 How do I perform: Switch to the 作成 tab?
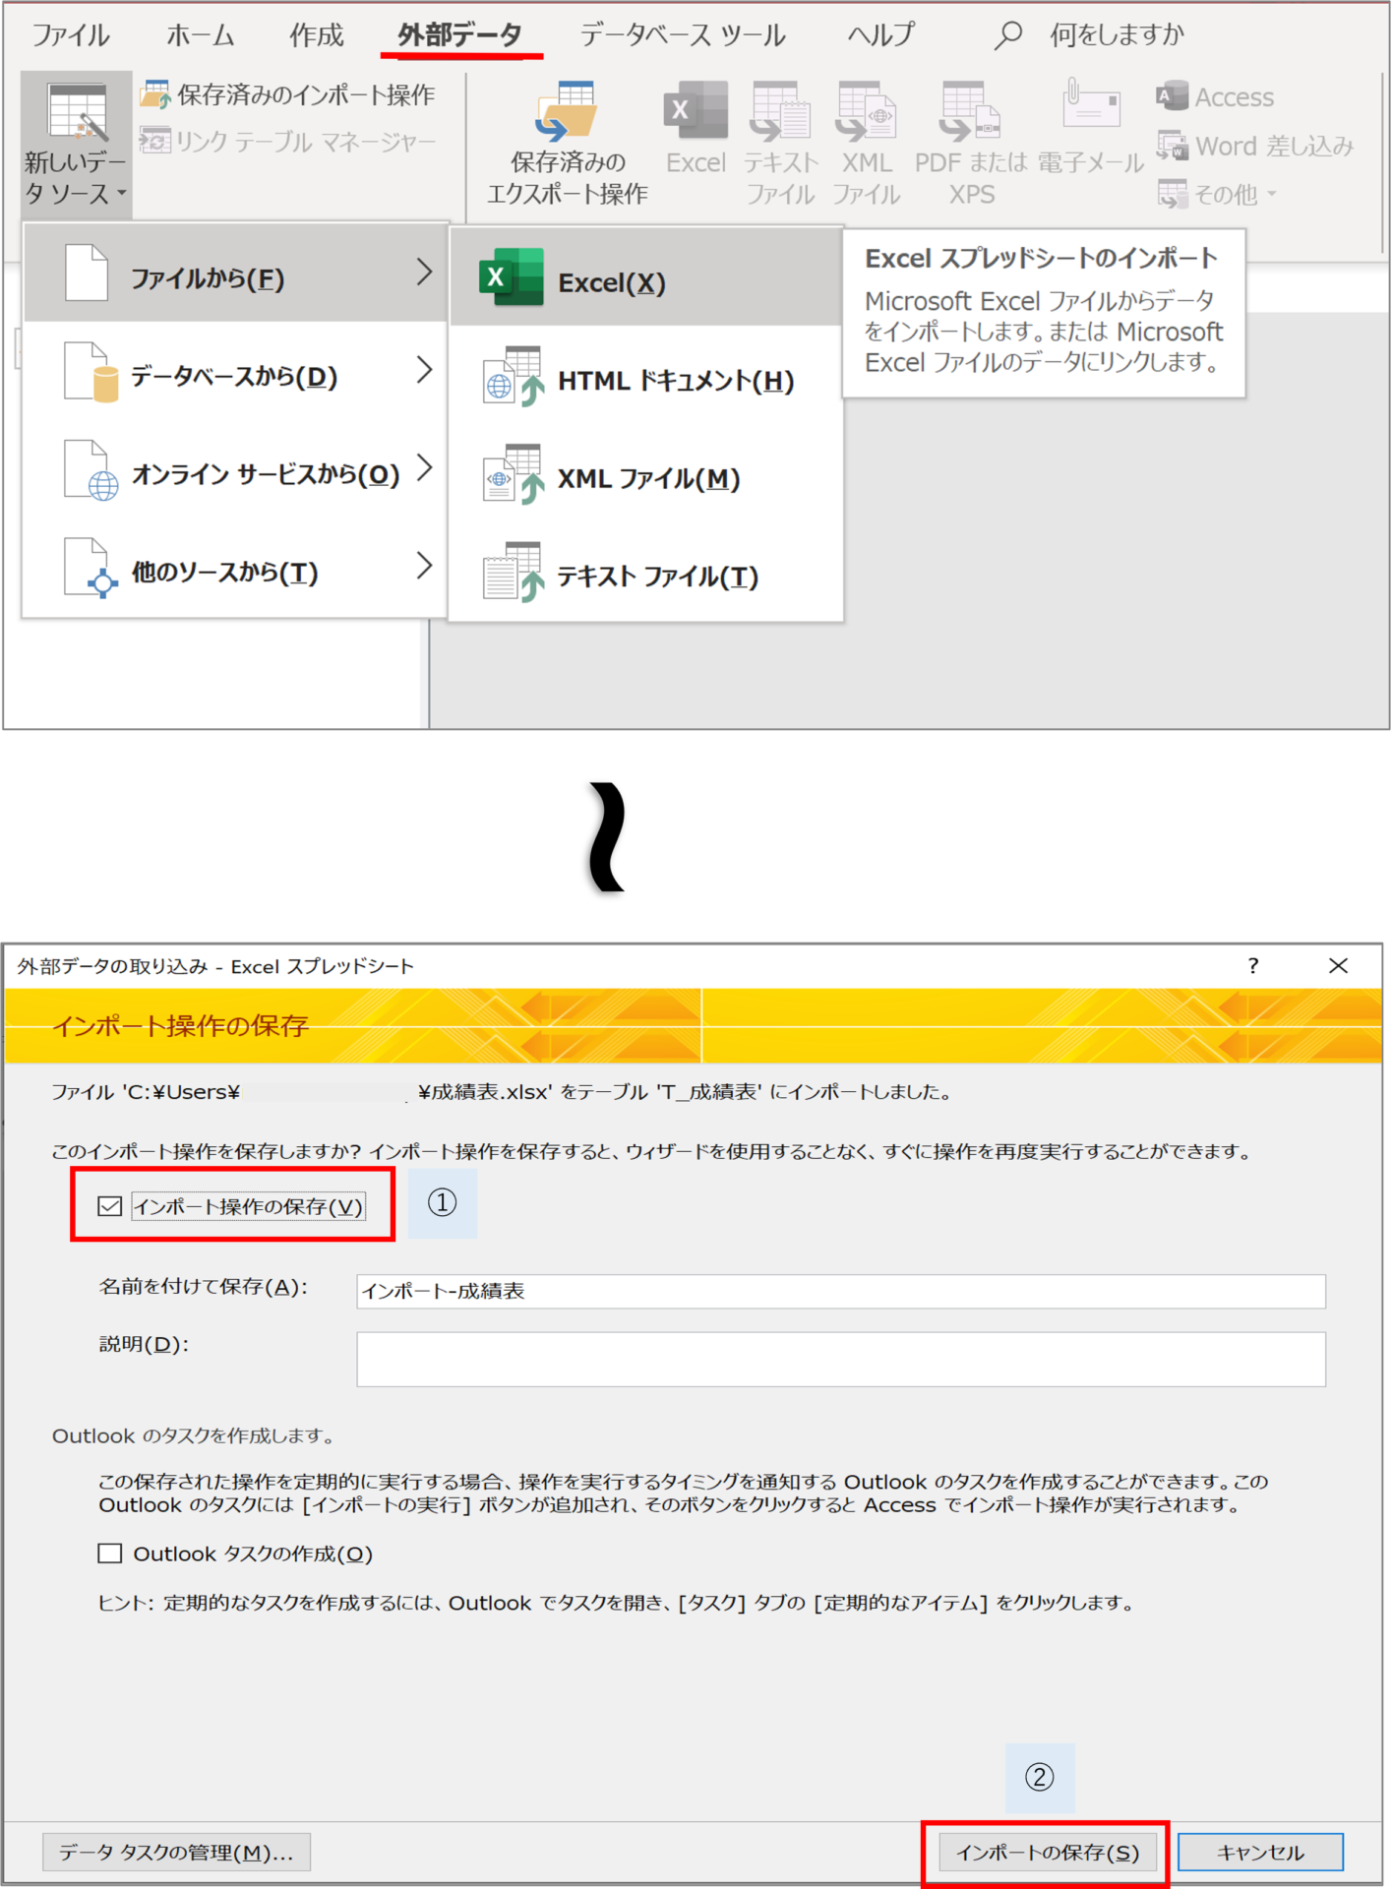(316, 35)
